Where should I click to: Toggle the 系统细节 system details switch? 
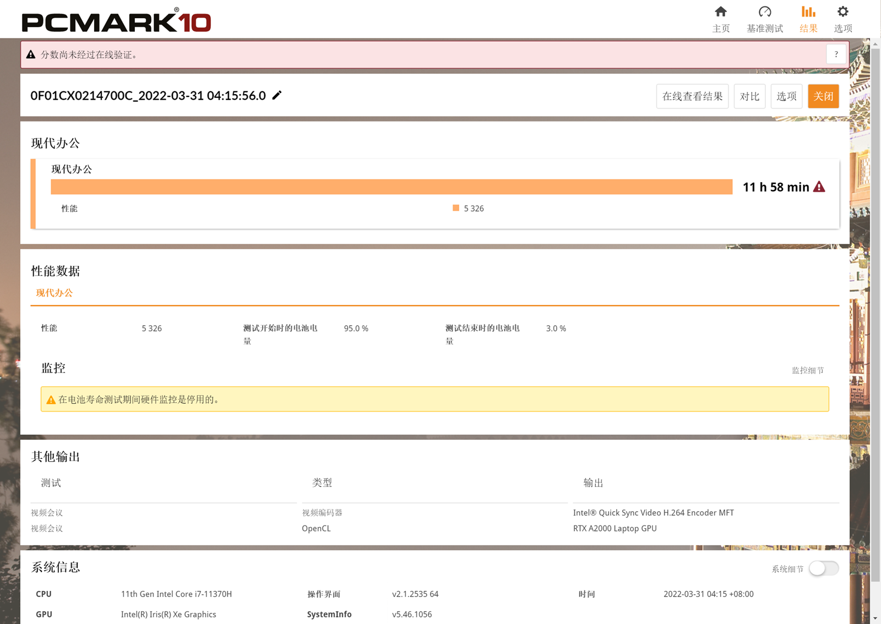[823, 568]
